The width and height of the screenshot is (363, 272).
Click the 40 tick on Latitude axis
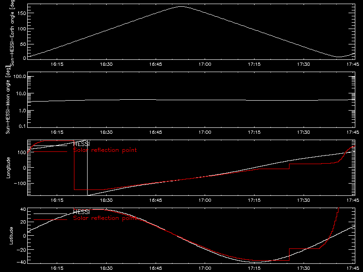point(23,209)
